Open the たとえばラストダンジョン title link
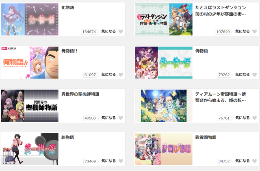The image size is (260, 171). (221, 11)
